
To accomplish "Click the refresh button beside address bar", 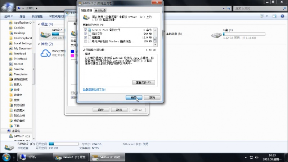I will 229,8.
